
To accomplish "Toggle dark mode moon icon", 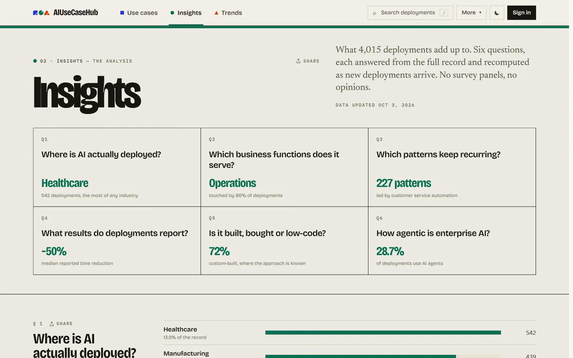I will pos(497,13).
